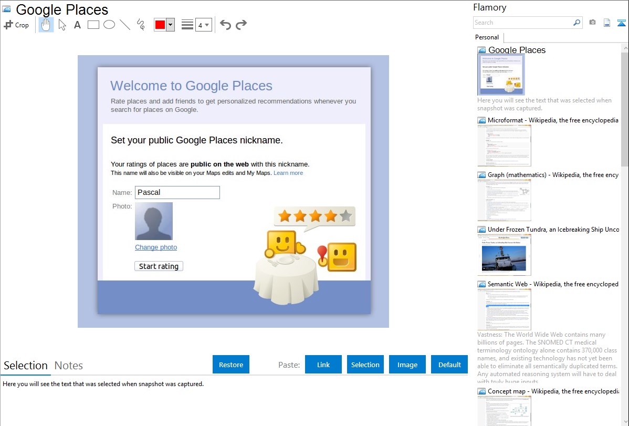Click the "Welcome to Google Places" heading
Viewport: 629px width, 426px height.
(x=191, y=86)
